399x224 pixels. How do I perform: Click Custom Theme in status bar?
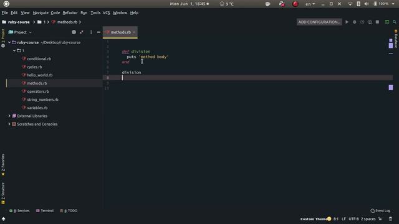314,219
